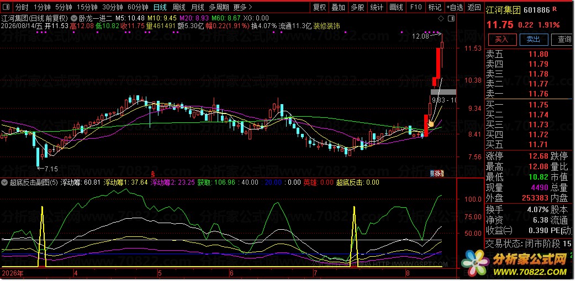Viewport: 576px width, 281px height.
Task: Open the 卧龙一进二 indicator settings circle icon
Action: (x=74, y=18)
